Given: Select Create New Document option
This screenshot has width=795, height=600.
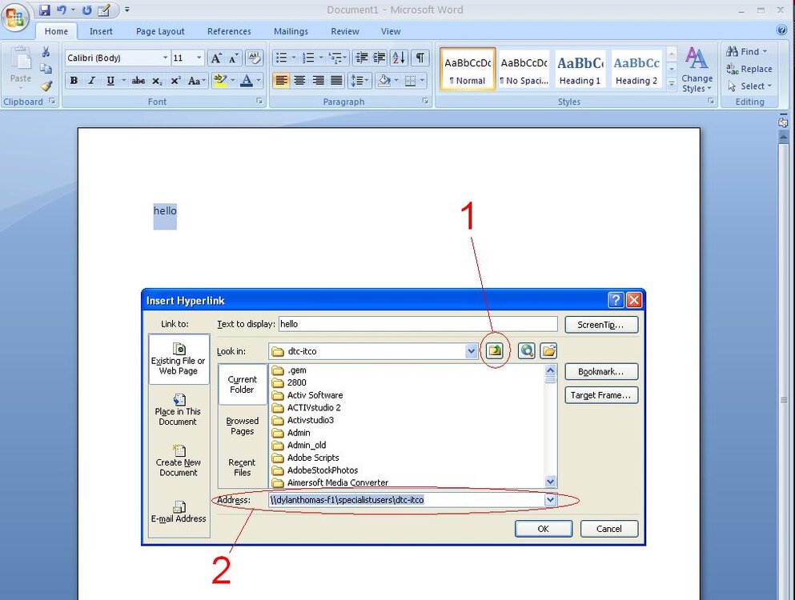Looking at the screenshot, I should (x=178, y=461).
